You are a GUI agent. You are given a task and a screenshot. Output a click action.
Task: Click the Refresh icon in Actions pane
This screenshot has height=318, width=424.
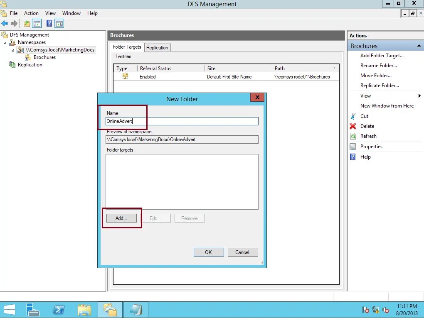tap(353, 136)
